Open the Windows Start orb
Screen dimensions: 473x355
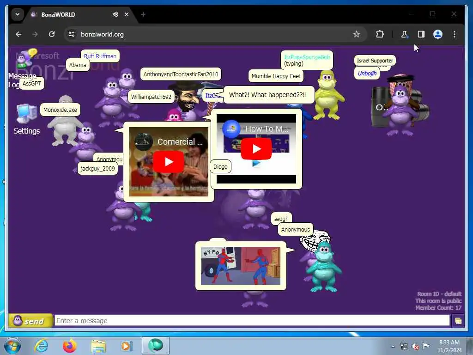point(12,346)
